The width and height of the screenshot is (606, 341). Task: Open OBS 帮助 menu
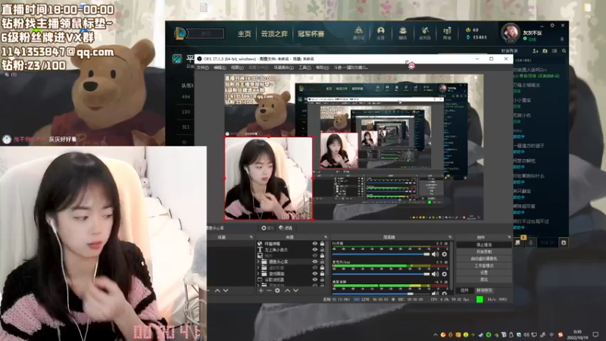coord(323,67)
